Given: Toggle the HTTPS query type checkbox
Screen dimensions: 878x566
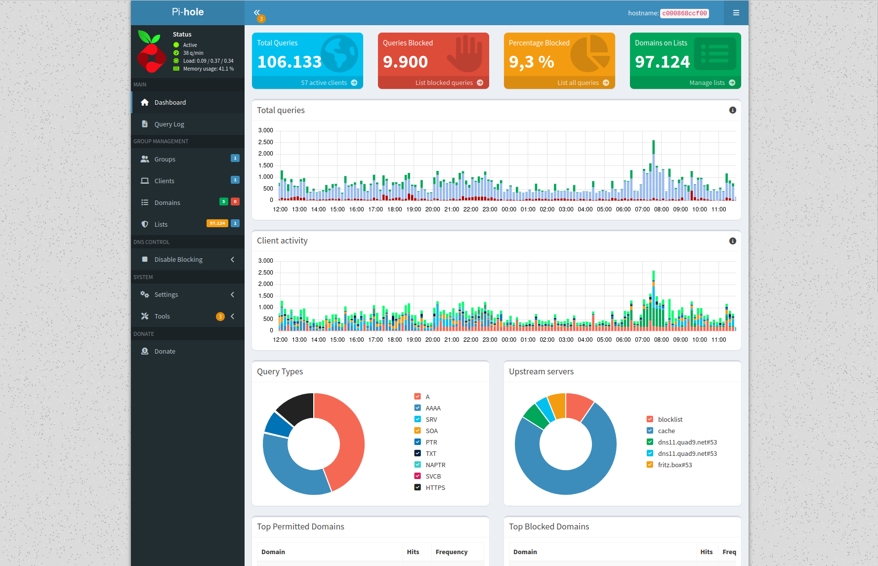Looking at the screenshot, I should pyautogui.click(x=418, y=487).
